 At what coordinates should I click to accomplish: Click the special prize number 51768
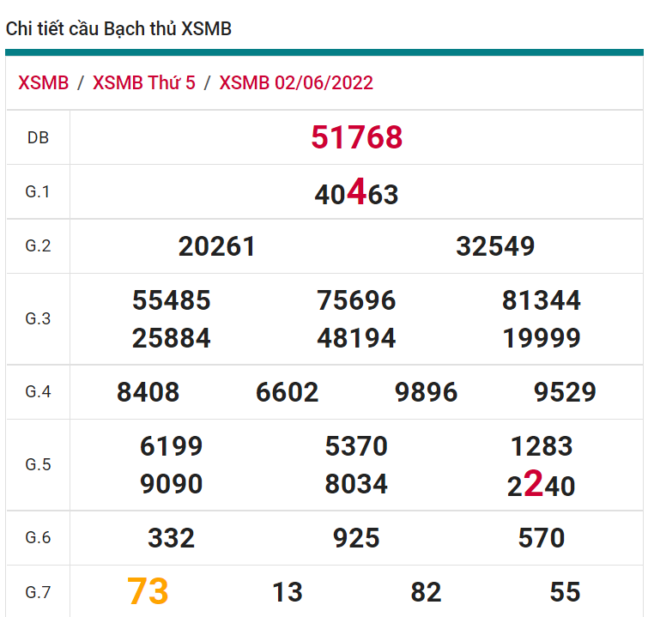pyautogui.click(x=356, y=137)
